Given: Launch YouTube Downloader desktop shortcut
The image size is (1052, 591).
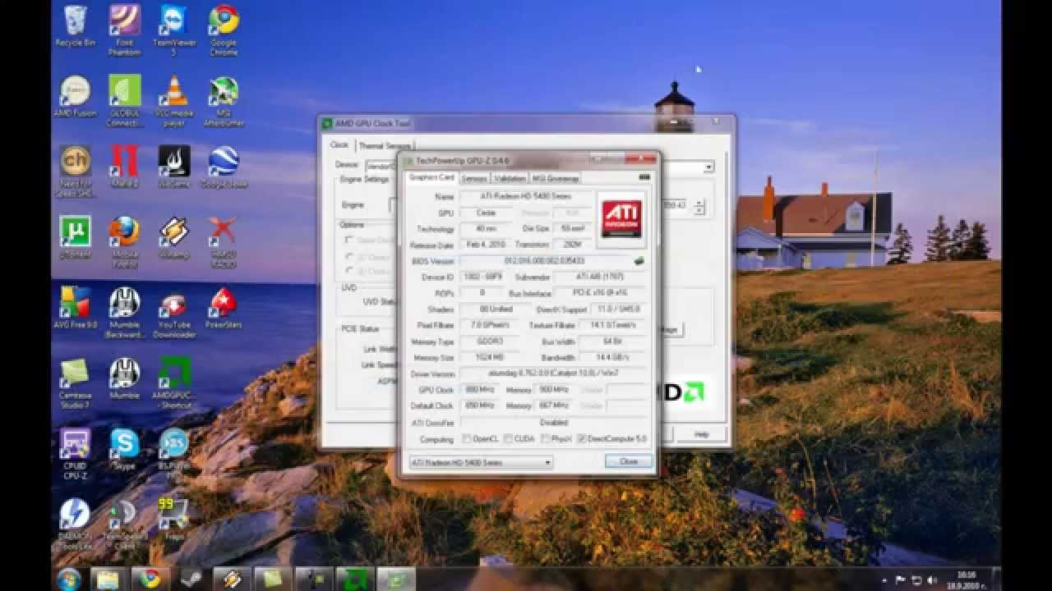Looking at the screenshot, I should (x=173, y=313).
